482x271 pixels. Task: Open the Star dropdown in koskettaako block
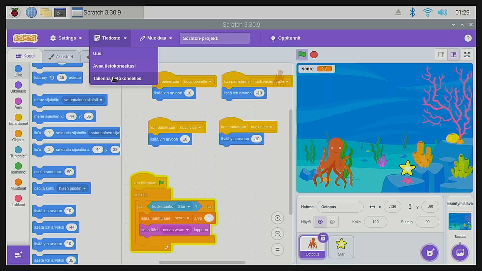[184, 207]
